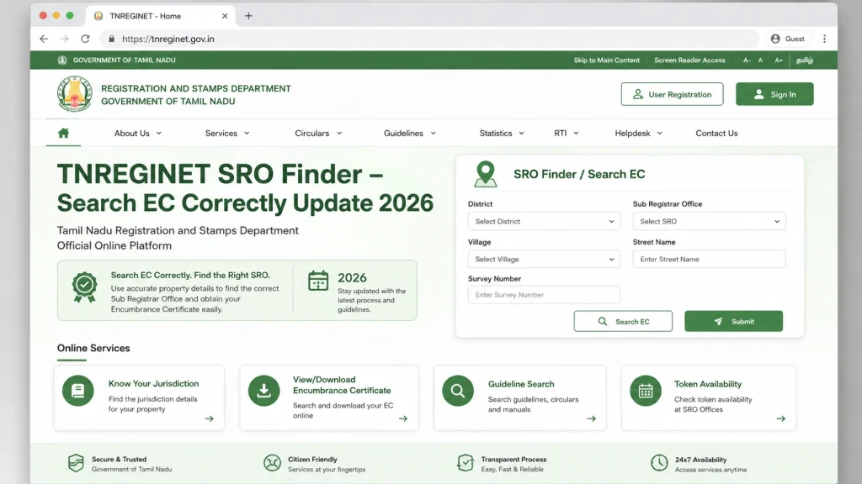Open the Select District dropdown
The width and height of the screenshot is (862, 484).
[544, 221]
